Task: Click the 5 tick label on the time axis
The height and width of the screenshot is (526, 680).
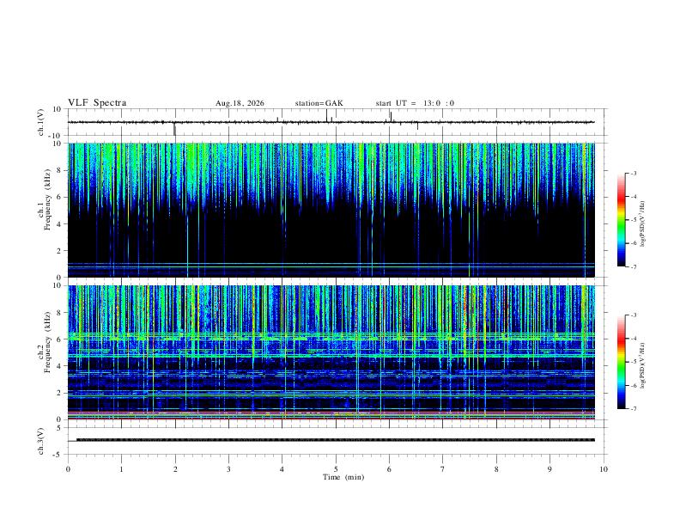Action: click(x=336, y=469)
